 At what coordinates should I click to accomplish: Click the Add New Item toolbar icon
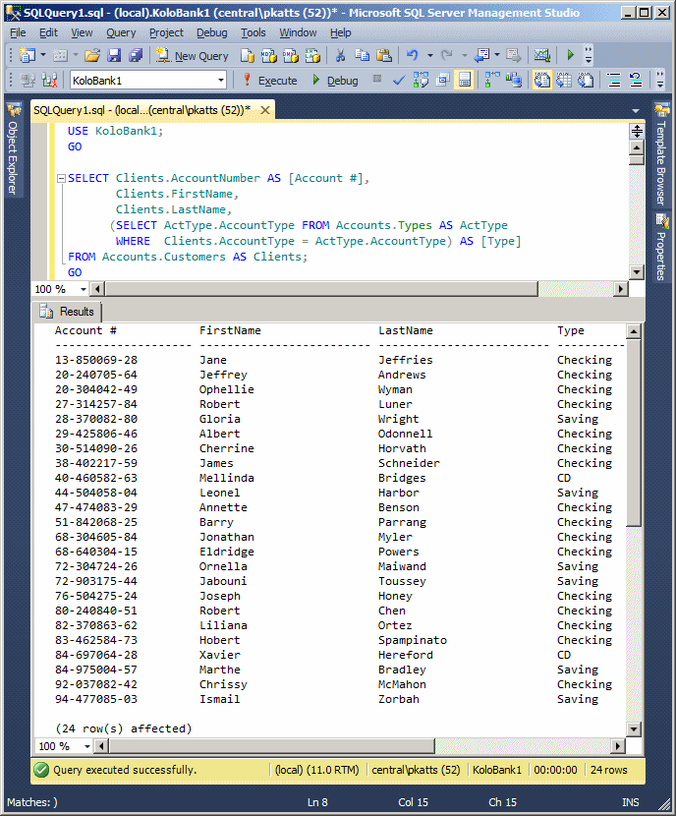click(x=60, y=55)
